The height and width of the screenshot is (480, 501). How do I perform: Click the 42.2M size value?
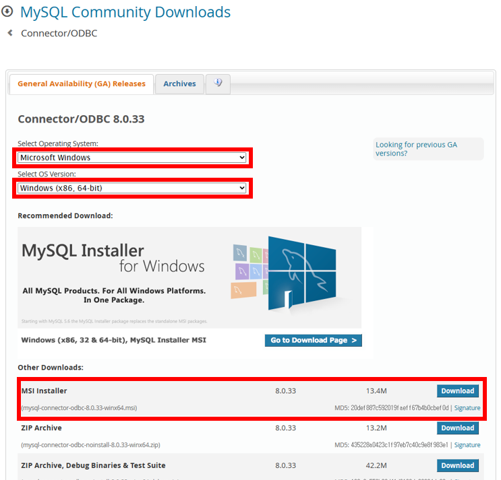tap(376, 466)
